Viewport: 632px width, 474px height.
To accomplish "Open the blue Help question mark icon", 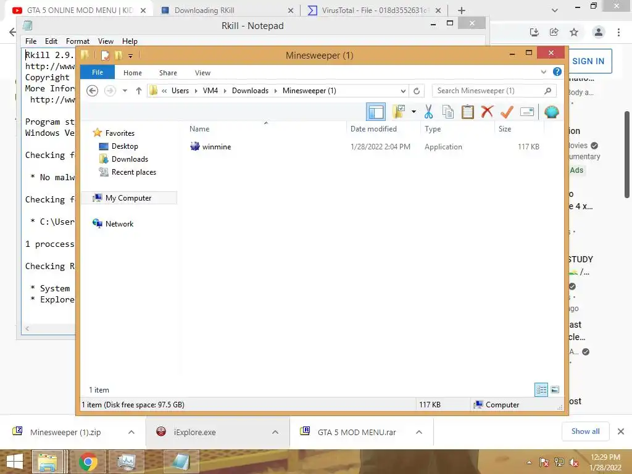I will point(557,72).
